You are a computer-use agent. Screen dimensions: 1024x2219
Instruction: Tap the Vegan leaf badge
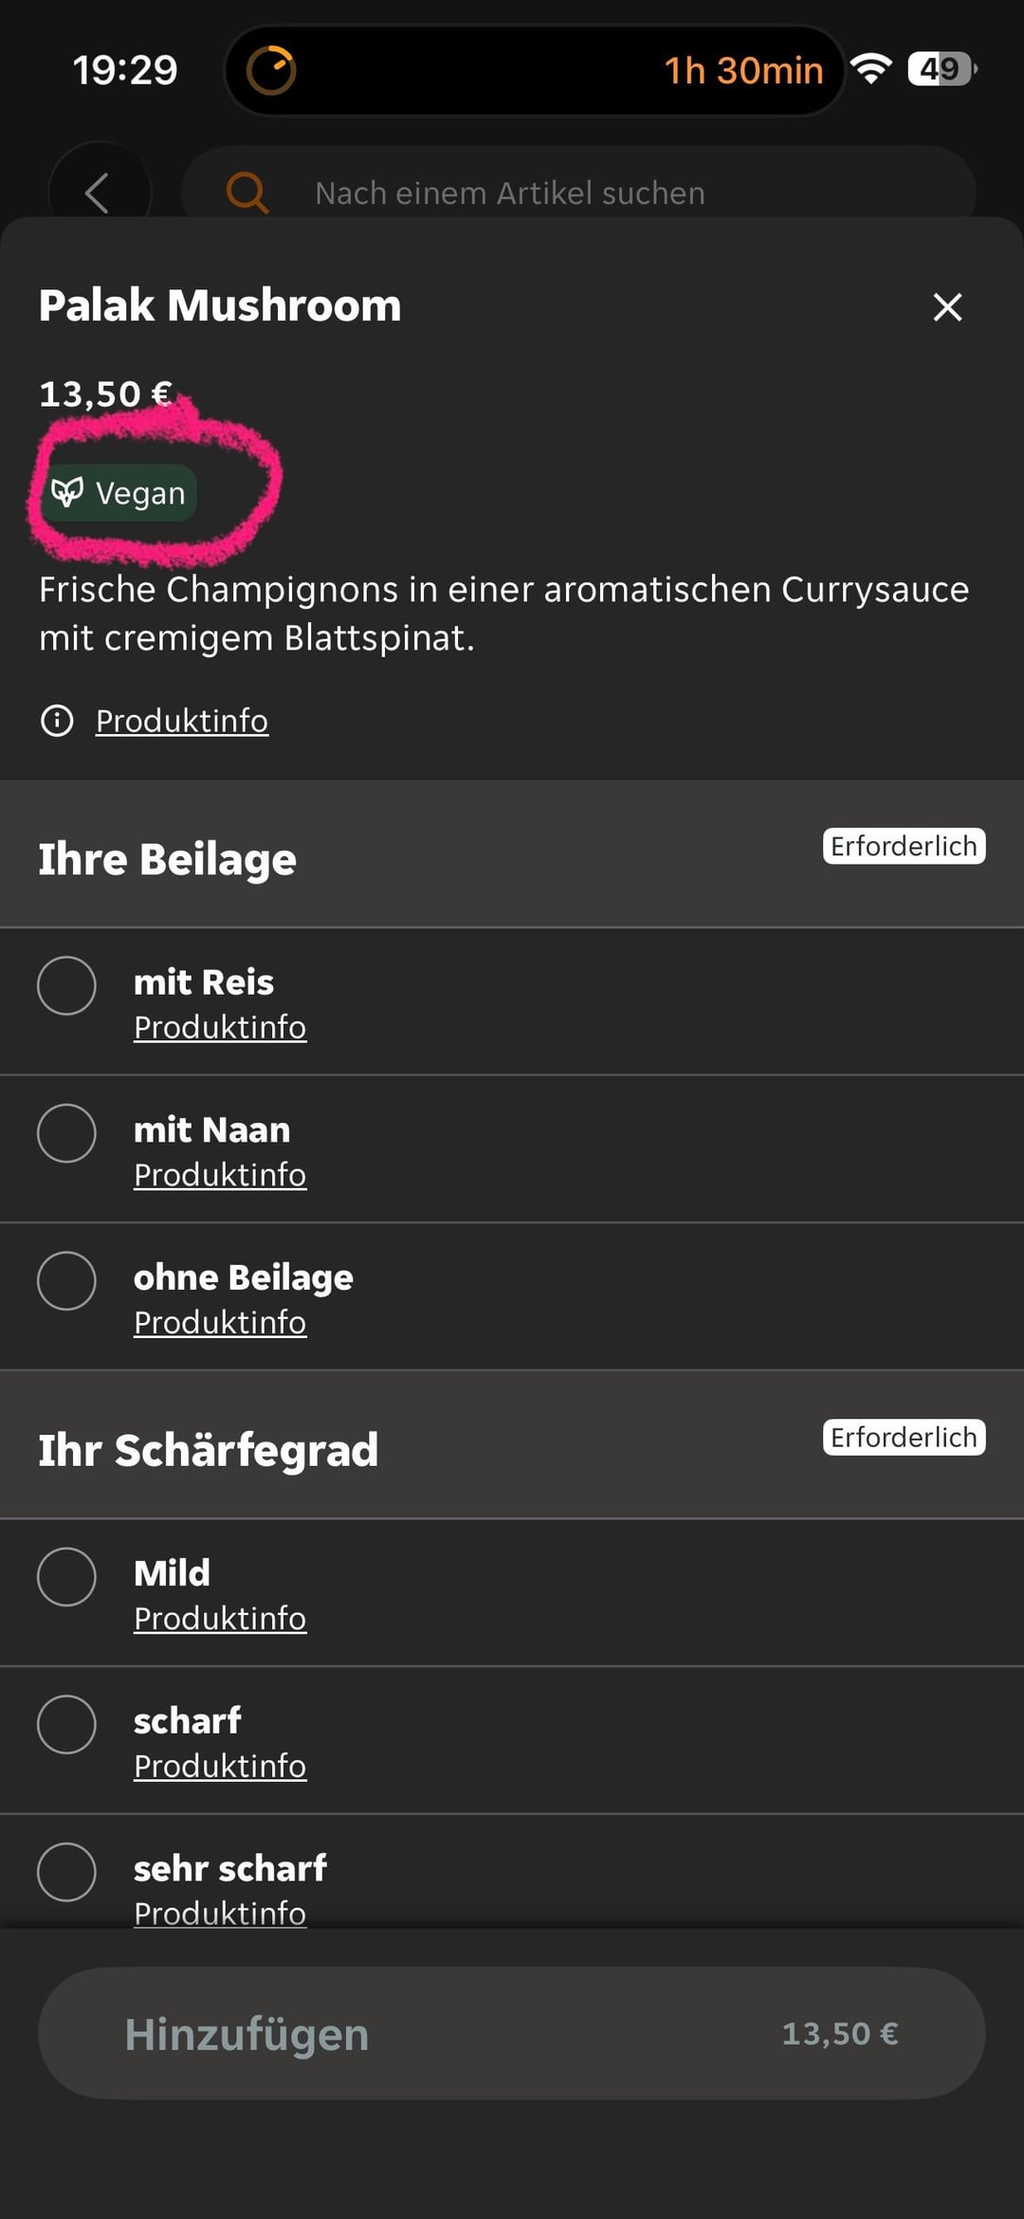pos(119,493)
